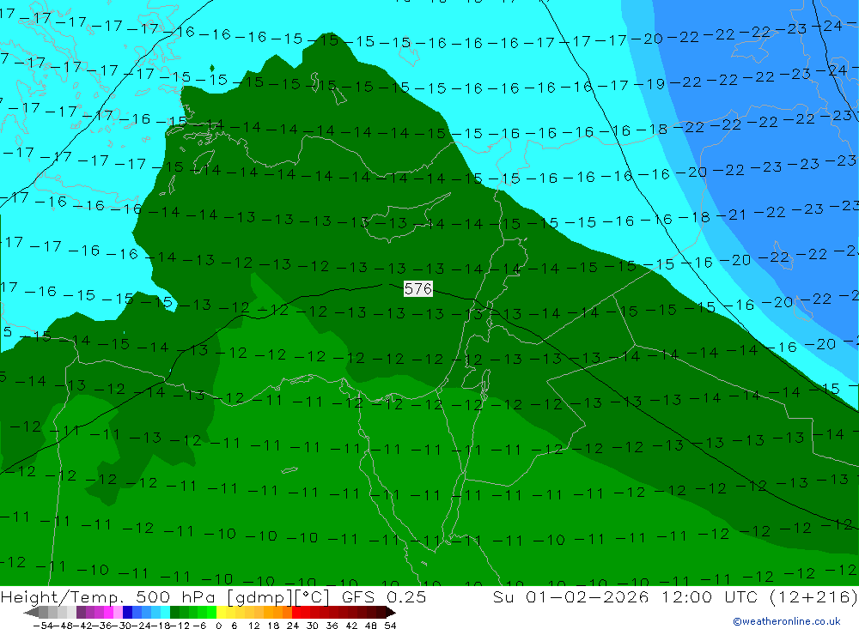Click the cyan swatch left of -18
Viewport: 859px width, 629px height.
[165, 612]
